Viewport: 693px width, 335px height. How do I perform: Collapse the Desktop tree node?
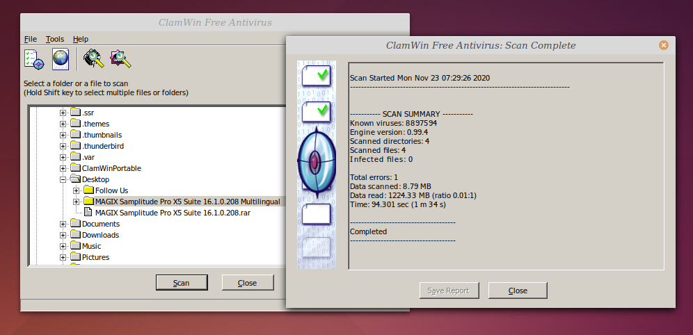pyautogui.click(x=63, y=179)
